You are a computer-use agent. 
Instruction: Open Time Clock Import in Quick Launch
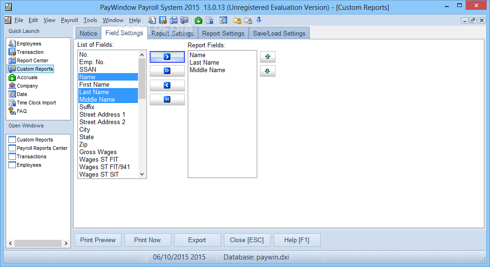(32, 103)
